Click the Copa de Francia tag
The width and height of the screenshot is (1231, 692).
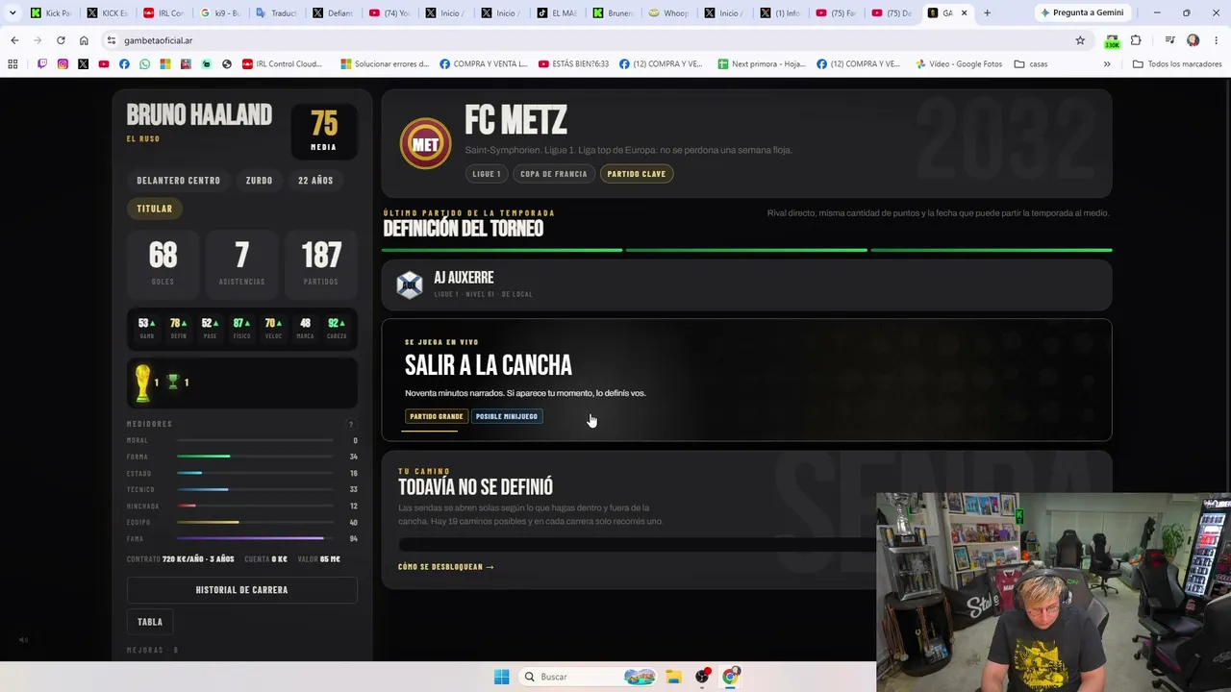553,174
